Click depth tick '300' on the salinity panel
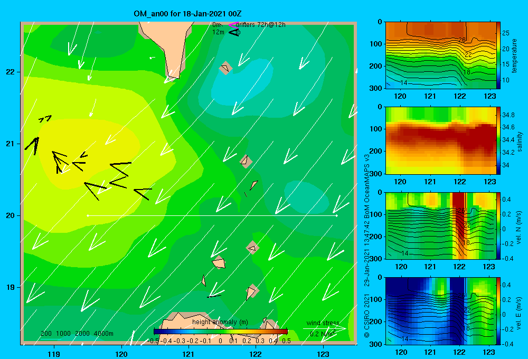This screenshot has height=359, width=528. (375, 174)
